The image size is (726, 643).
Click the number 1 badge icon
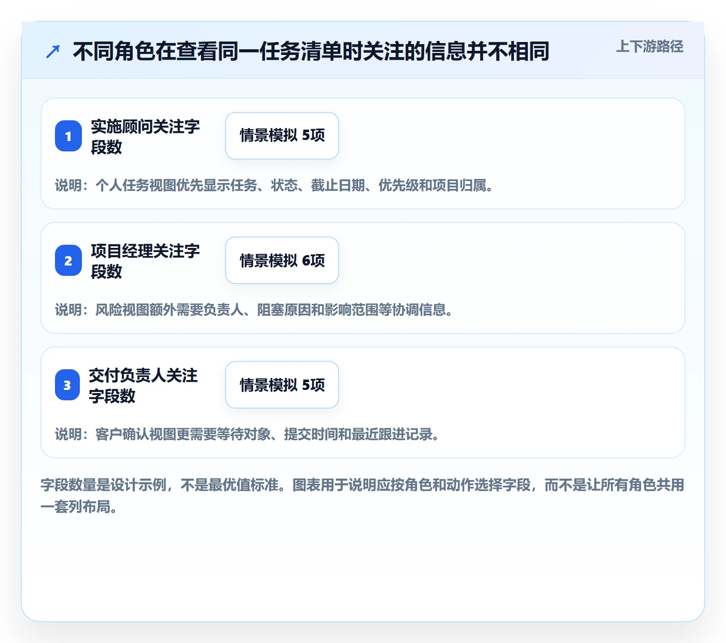coord(68,136)
